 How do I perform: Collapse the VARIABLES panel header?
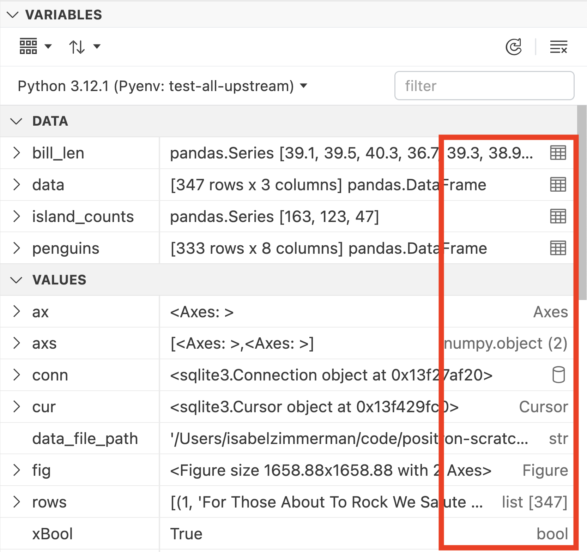pyautogui.click(x=12, y=15)
